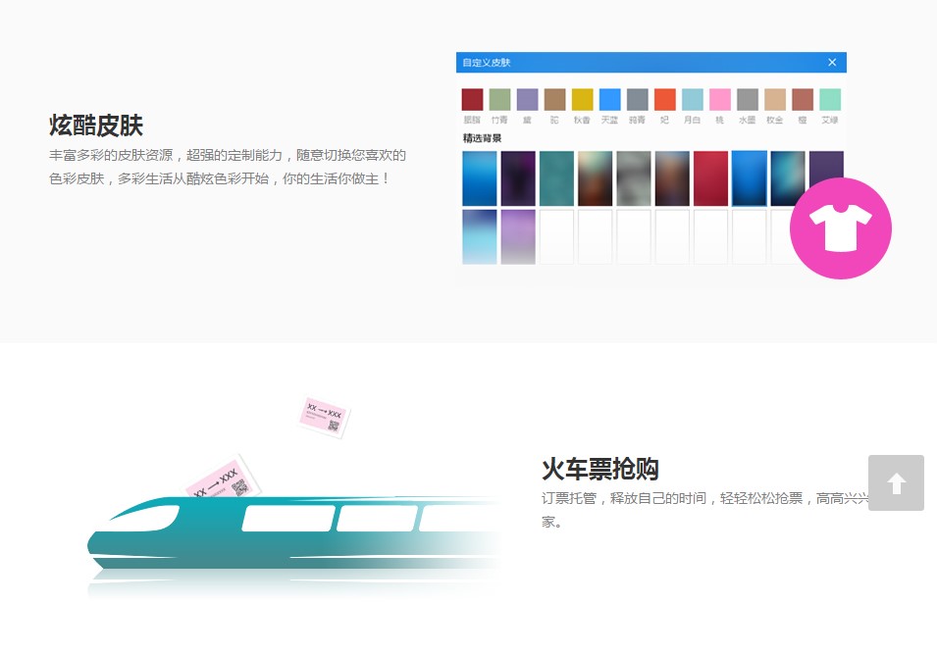
Task: Close the 自定义皮肤 dialog
Action: pos(832,62)
